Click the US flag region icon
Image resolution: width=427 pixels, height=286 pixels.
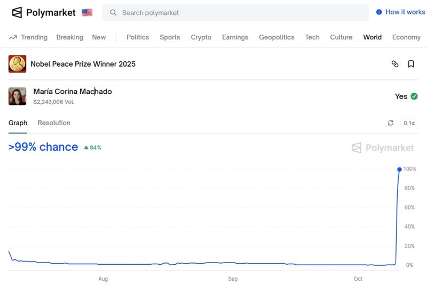coord(87,12)
